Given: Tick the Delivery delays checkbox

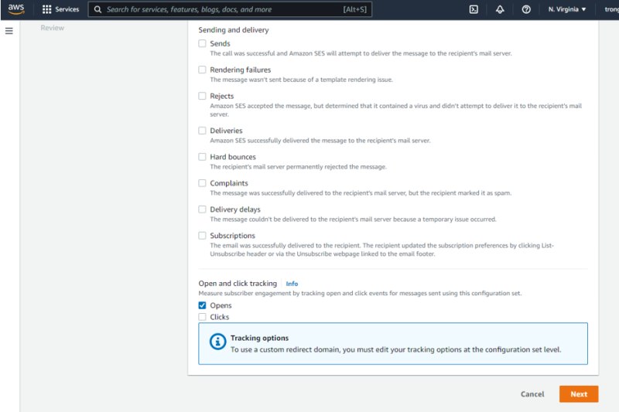Looking at the screenshot, I should click(202, 209).
